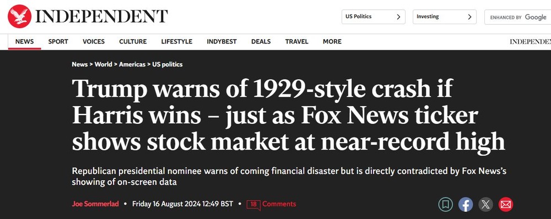
Task: Share the article by email icon
Action: 506,204
